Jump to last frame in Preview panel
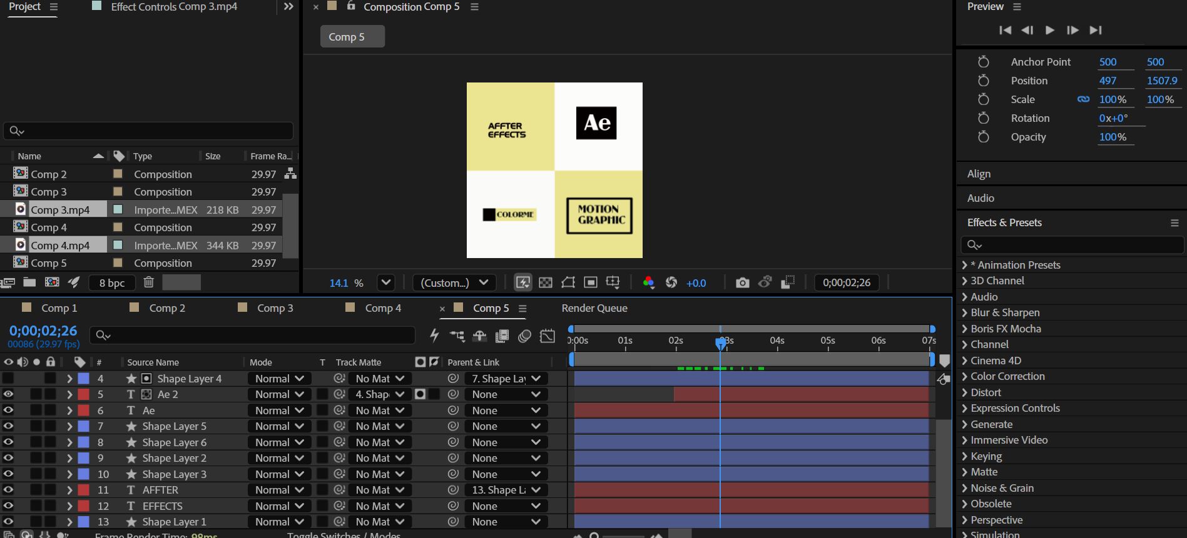The height and width of the screenshot is (538, 1187). point(1096,30)
